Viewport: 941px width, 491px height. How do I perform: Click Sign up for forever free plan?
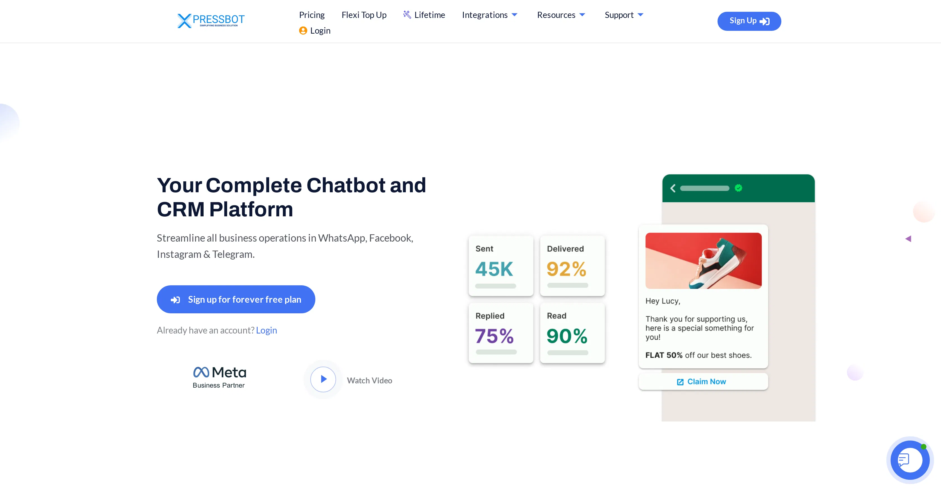(x=236, y=299)
